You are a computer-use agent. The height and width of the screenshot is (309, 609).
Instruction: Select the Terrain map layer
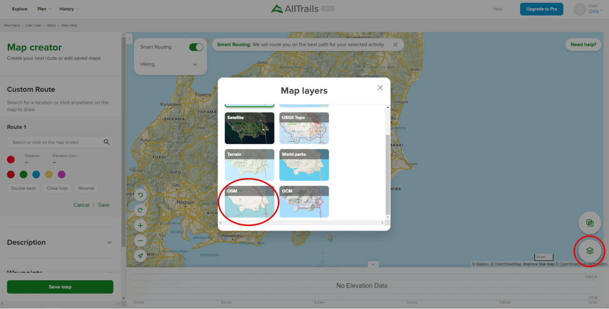coord(250,165)
